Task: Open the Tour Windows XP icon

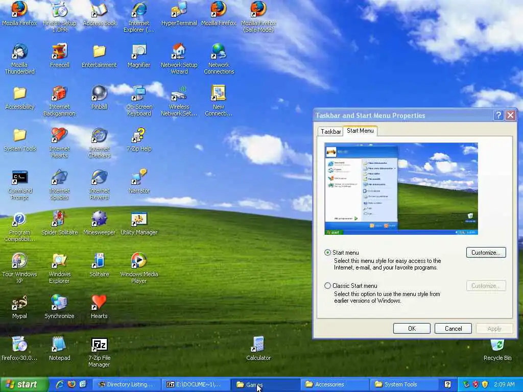Action: [20, 268]
